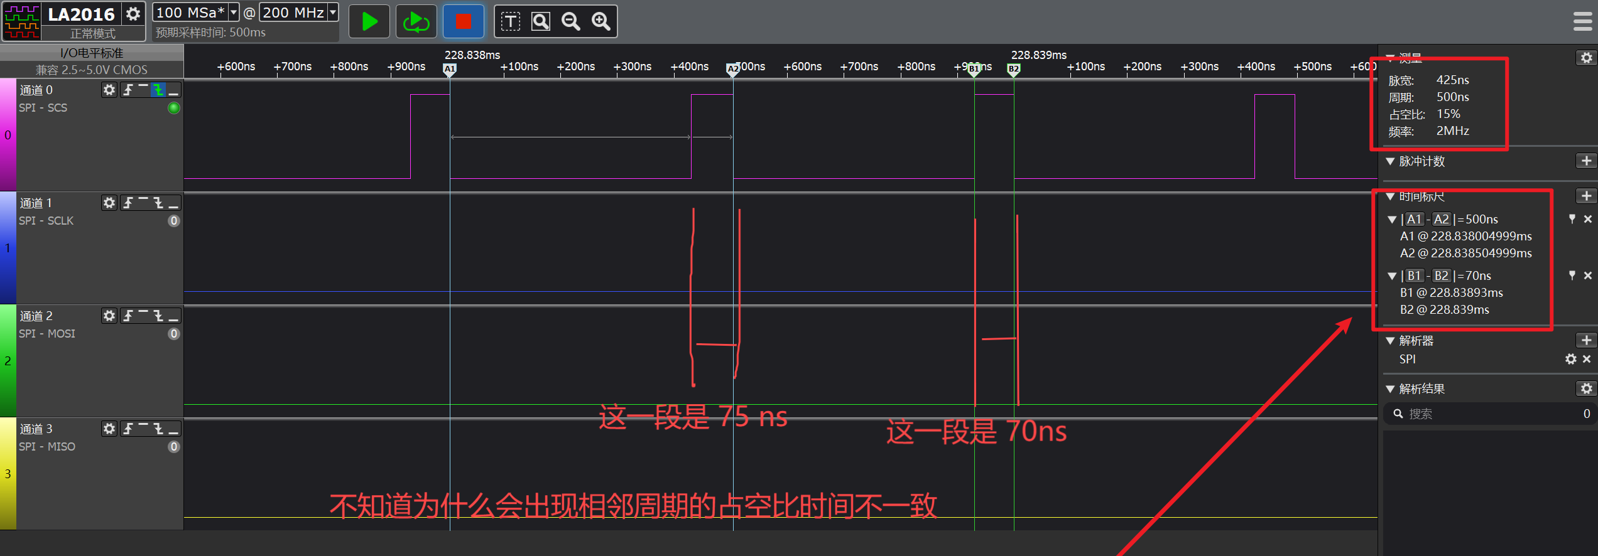1598x556 pixels.
Task: Open channel 3 settings gear
Action: [109, 429]
